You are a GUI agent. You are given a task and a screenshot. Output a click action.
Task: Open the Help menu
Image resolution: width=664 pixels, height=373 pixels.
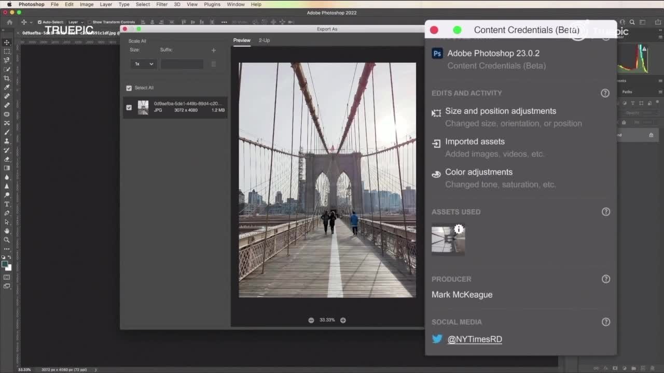click(x=256, y=4)
